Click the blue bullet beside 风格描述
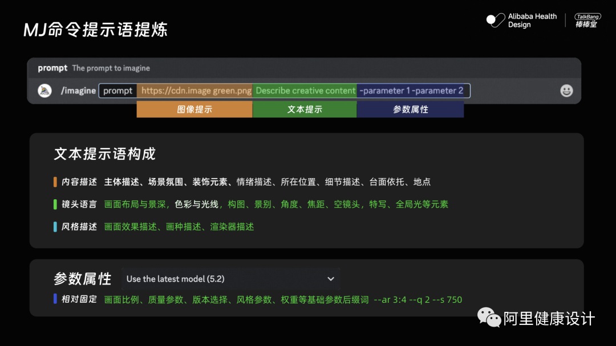This screenshot has width=616, height=346. [x=55, y=226]
